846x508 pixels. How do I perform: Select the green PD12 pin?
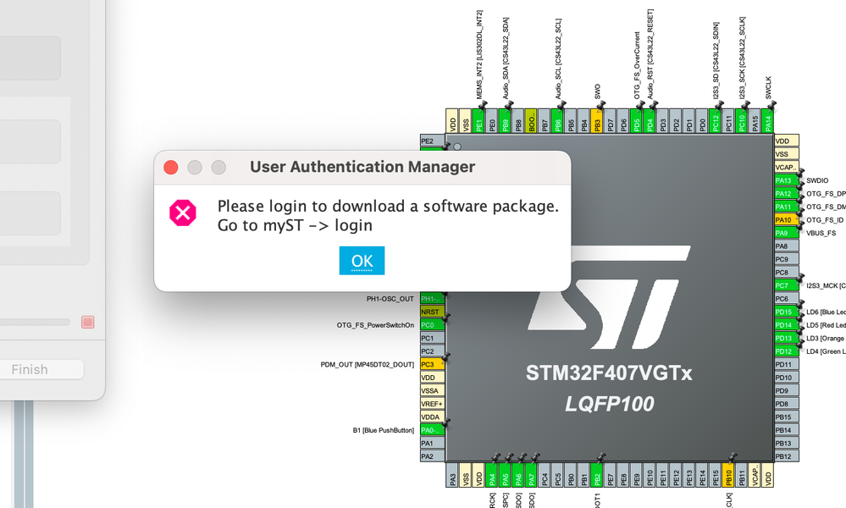click(786, 351)
